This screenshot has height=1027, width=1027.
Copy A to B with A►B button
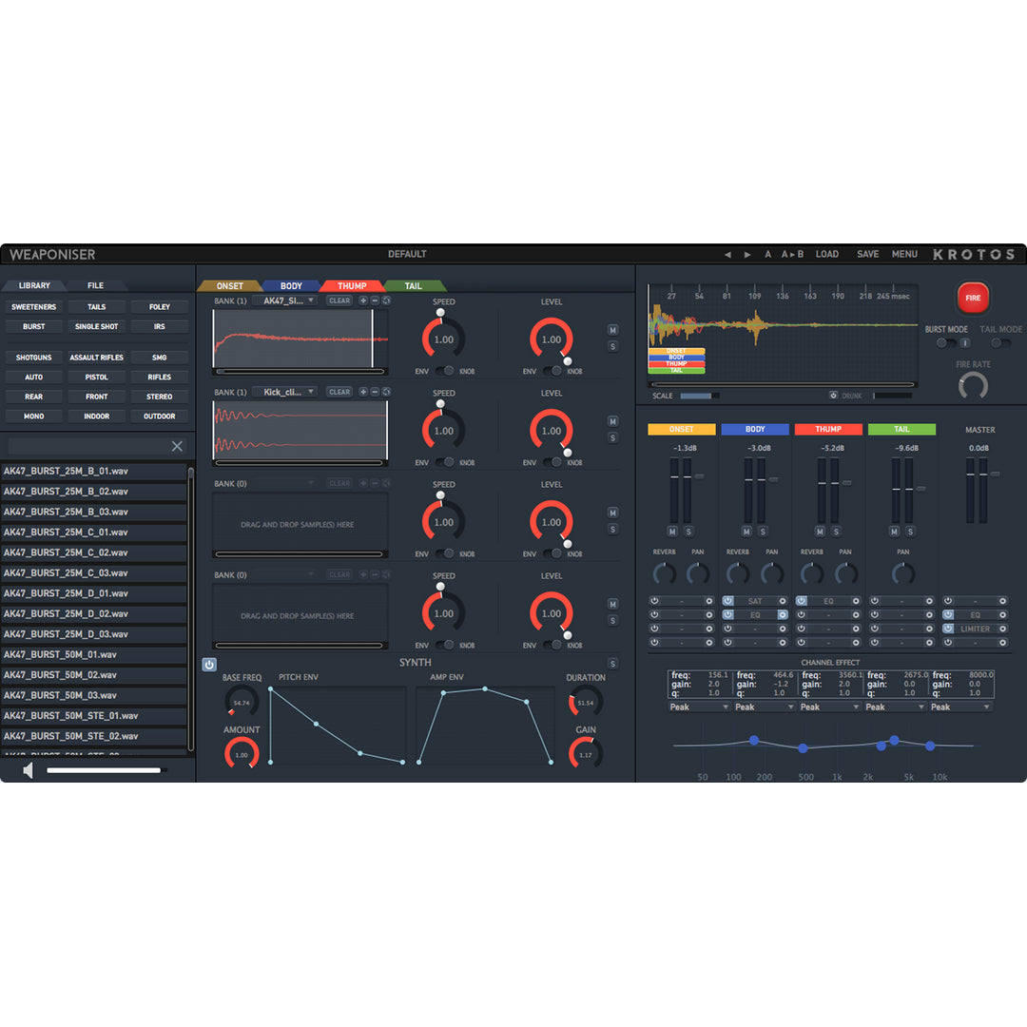pyautogui.click(x=792, y=254)
